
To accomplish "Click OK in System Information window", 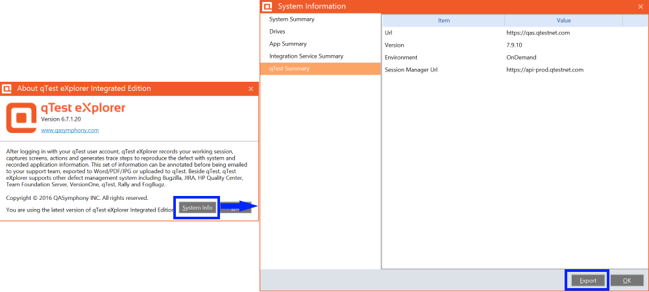I will pyautogui.click(x=627, y=281).
